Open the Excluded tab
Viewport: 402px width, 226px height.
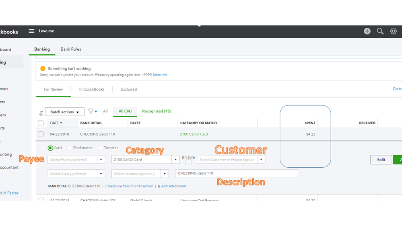(129, 89)
